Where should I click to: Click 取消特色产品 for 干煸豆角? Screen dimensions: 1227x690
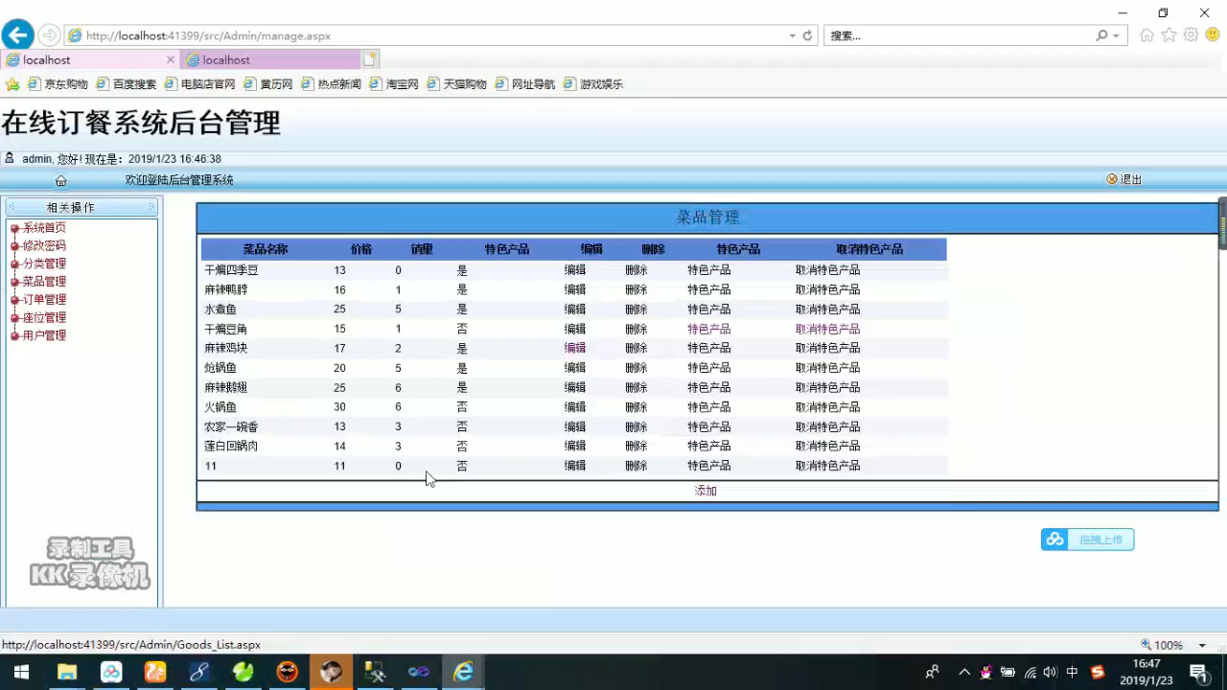click(828, 329)
